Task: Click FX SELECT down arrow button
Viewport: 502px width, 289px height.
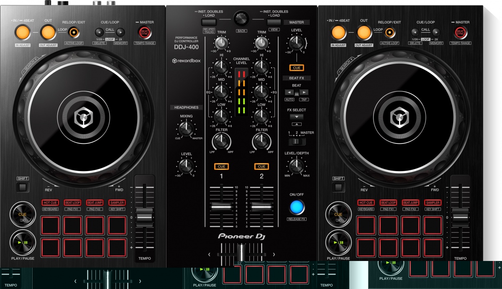Action: click(x=297, y=116)
